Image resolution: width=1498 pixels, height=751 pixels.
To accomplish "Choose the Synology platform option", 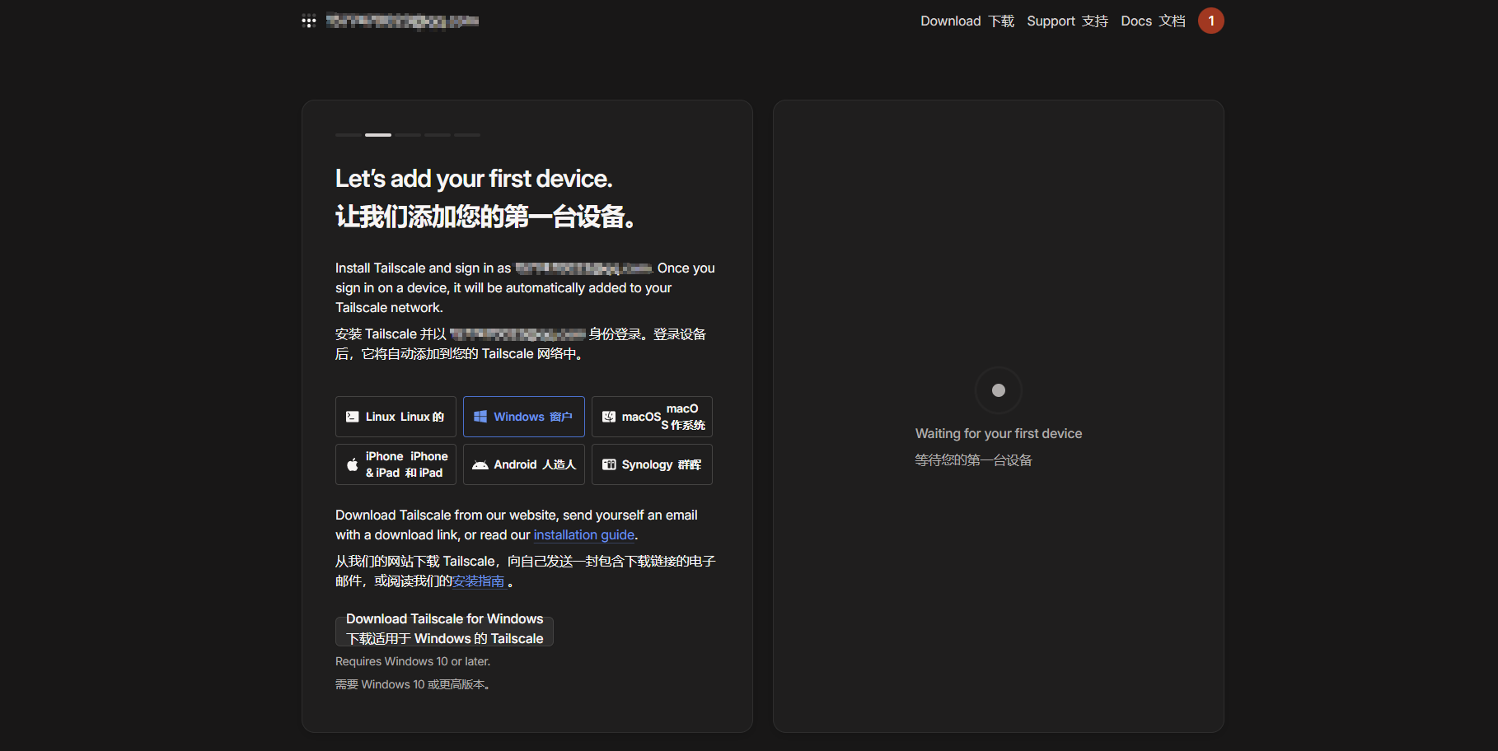I will point(652,464).
